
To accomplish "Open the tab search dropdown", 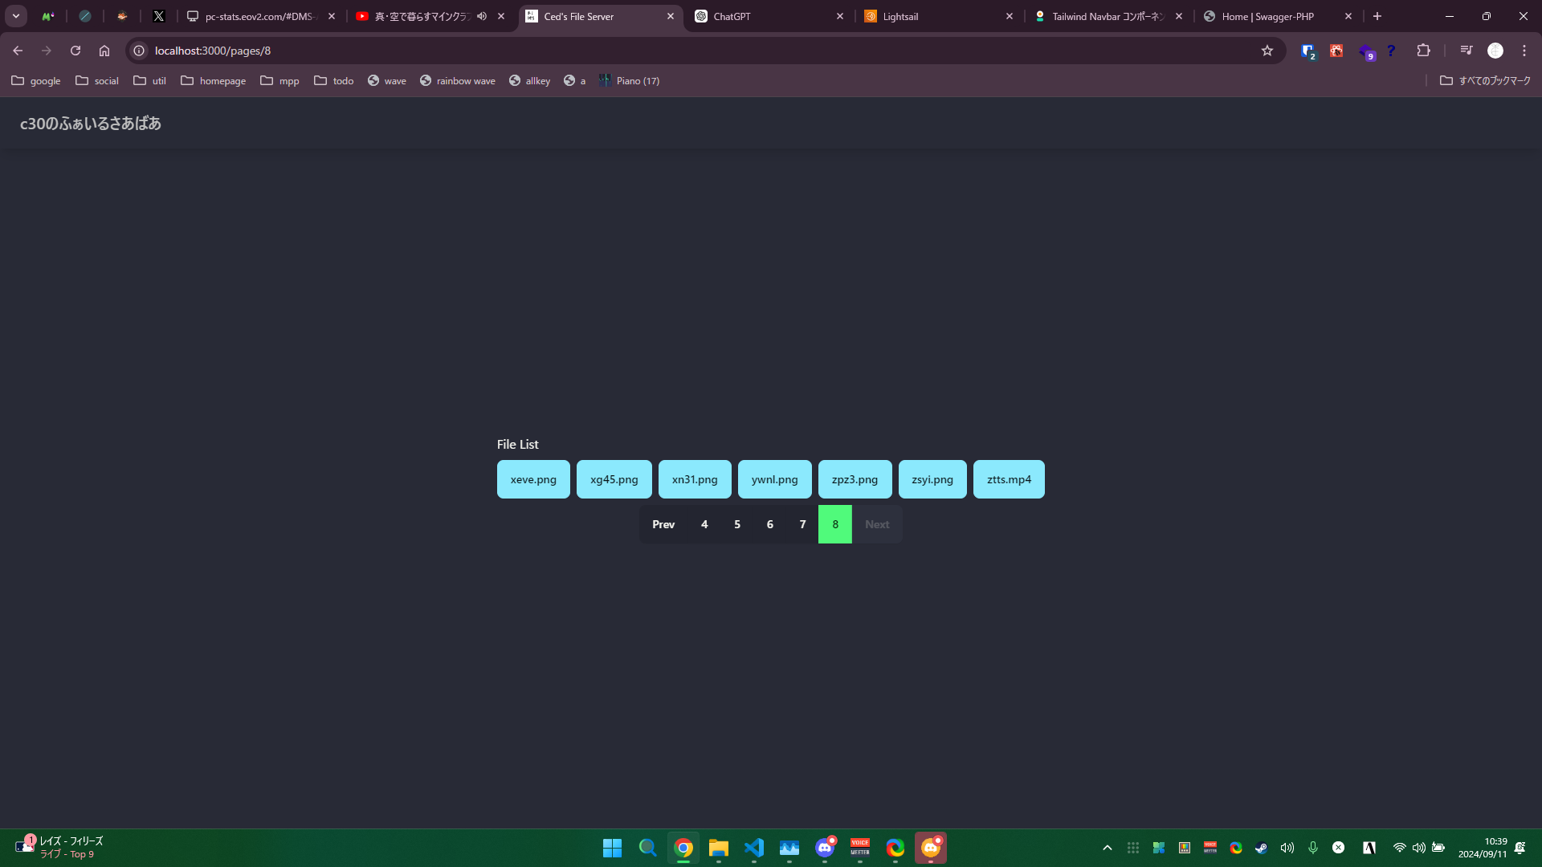I will [x=16, y=16].
